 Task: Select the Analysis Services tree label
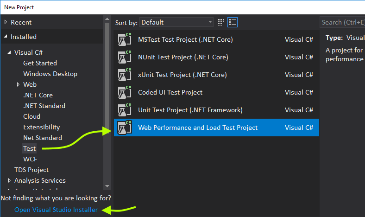tap(40, 180)
